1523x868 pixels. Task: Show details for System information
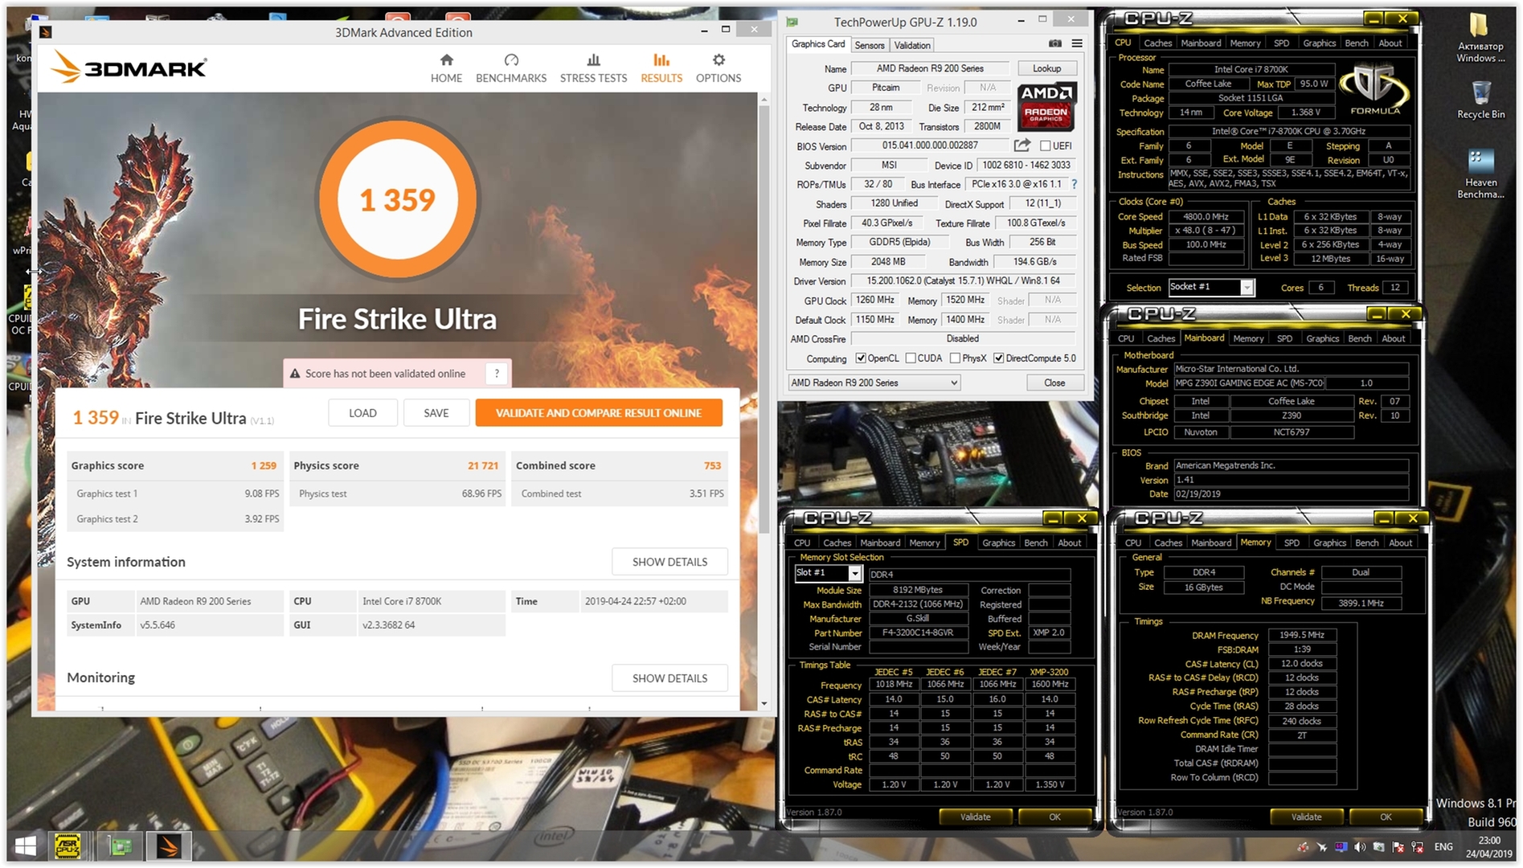click(669, 562)
